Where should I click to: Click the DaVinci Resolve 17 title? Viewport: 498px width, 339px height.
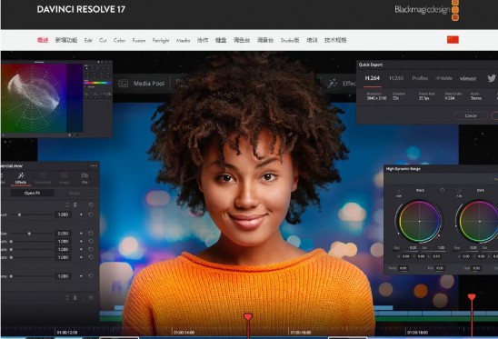click(81, 9)
